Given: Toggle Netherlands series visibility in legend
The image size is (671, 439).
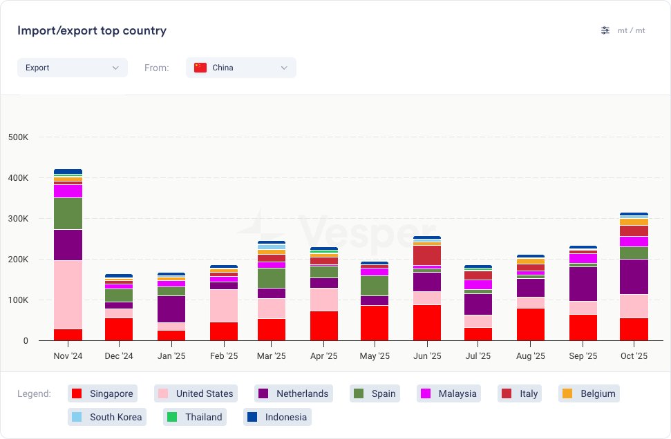Looking at the screenshot, I should [294, 393].
